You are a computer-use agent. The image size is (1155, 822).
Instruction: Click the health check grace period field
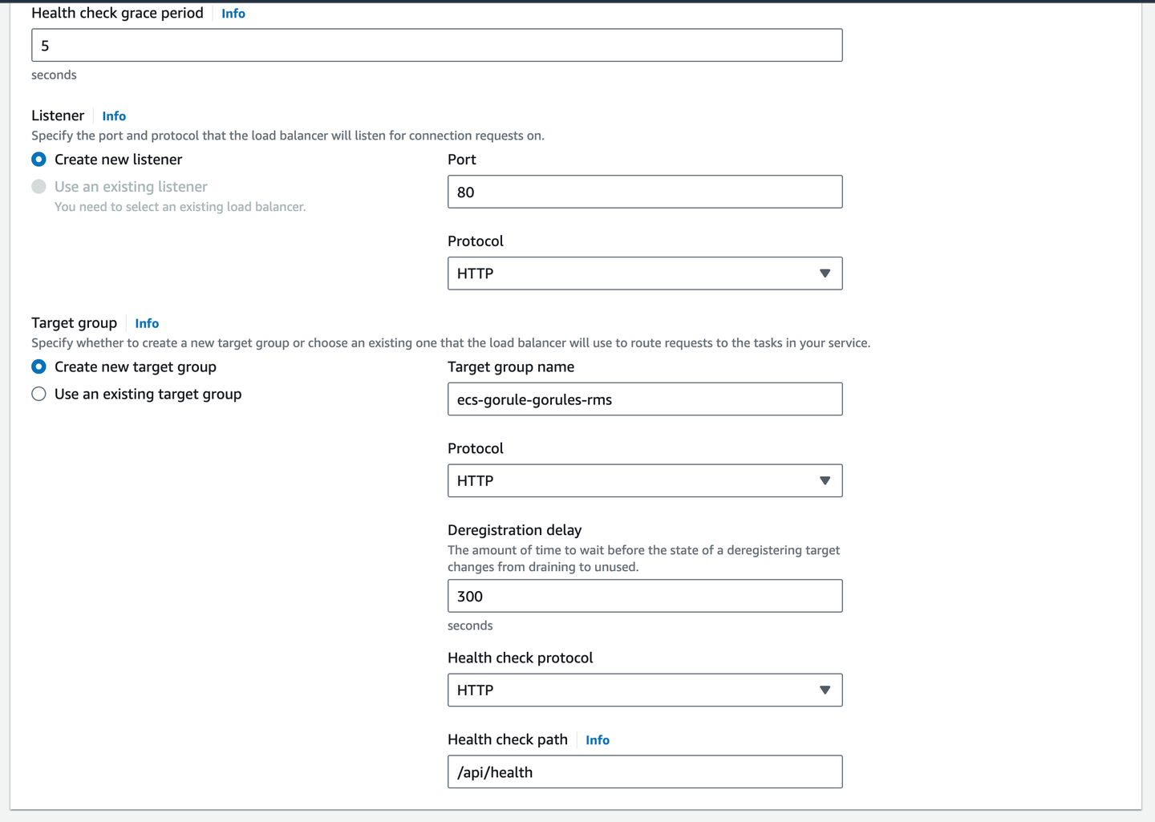(x=436, y=45)
